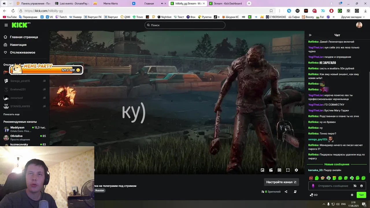Click the address bar kick.com/hillbilly-gg

coord(43,11)
